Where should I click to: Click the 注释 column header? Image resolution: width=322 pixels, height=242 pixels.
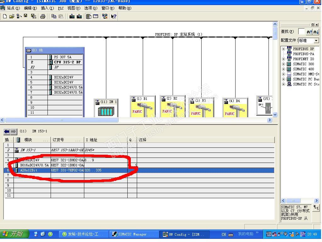[206, 140]
